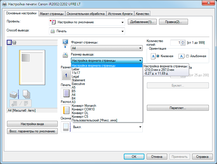Choose Конверт DL from the list
The height and width of the screenshot is (164, 217).
107,113
